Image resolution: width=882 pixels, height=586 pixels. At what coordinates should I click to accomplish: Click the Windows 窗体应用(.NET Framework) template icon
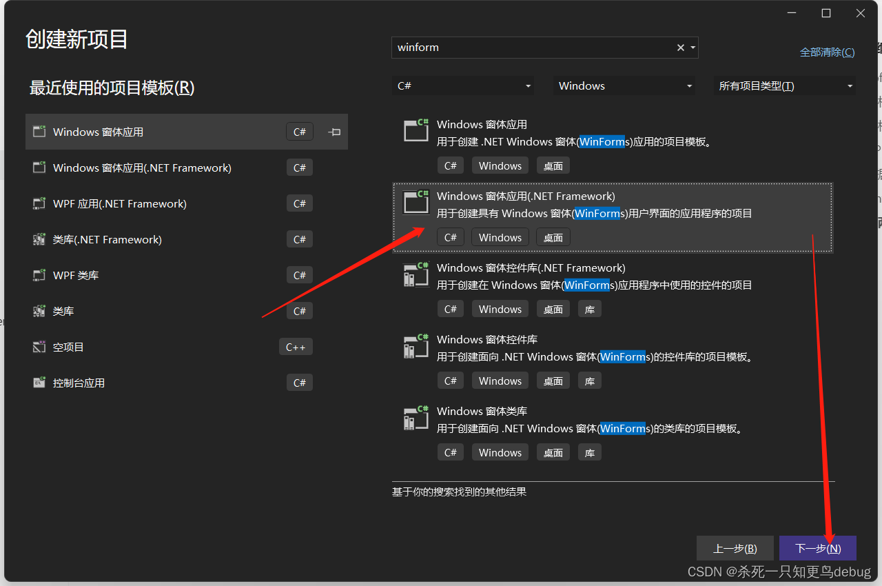point(416,202)
